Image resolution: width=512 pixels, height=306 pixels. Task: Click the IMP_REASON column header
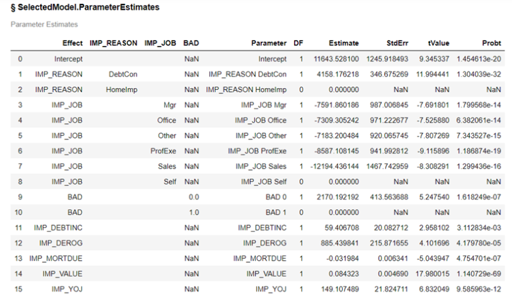coord(113,43)
